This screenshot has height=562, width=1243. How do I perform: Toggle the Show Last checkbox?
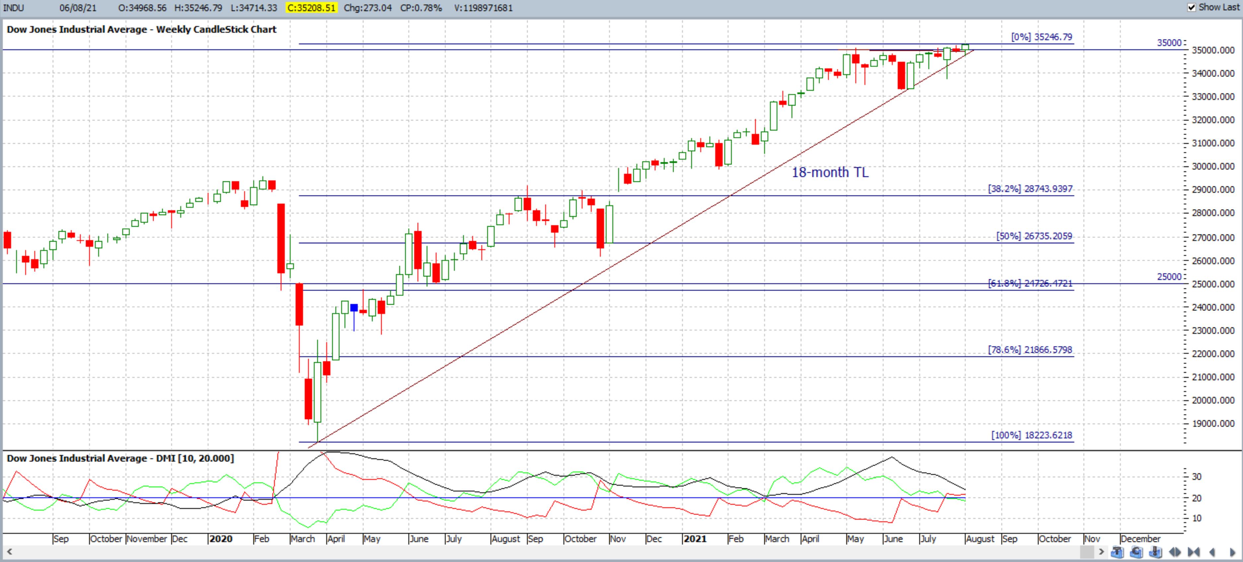1191,7
